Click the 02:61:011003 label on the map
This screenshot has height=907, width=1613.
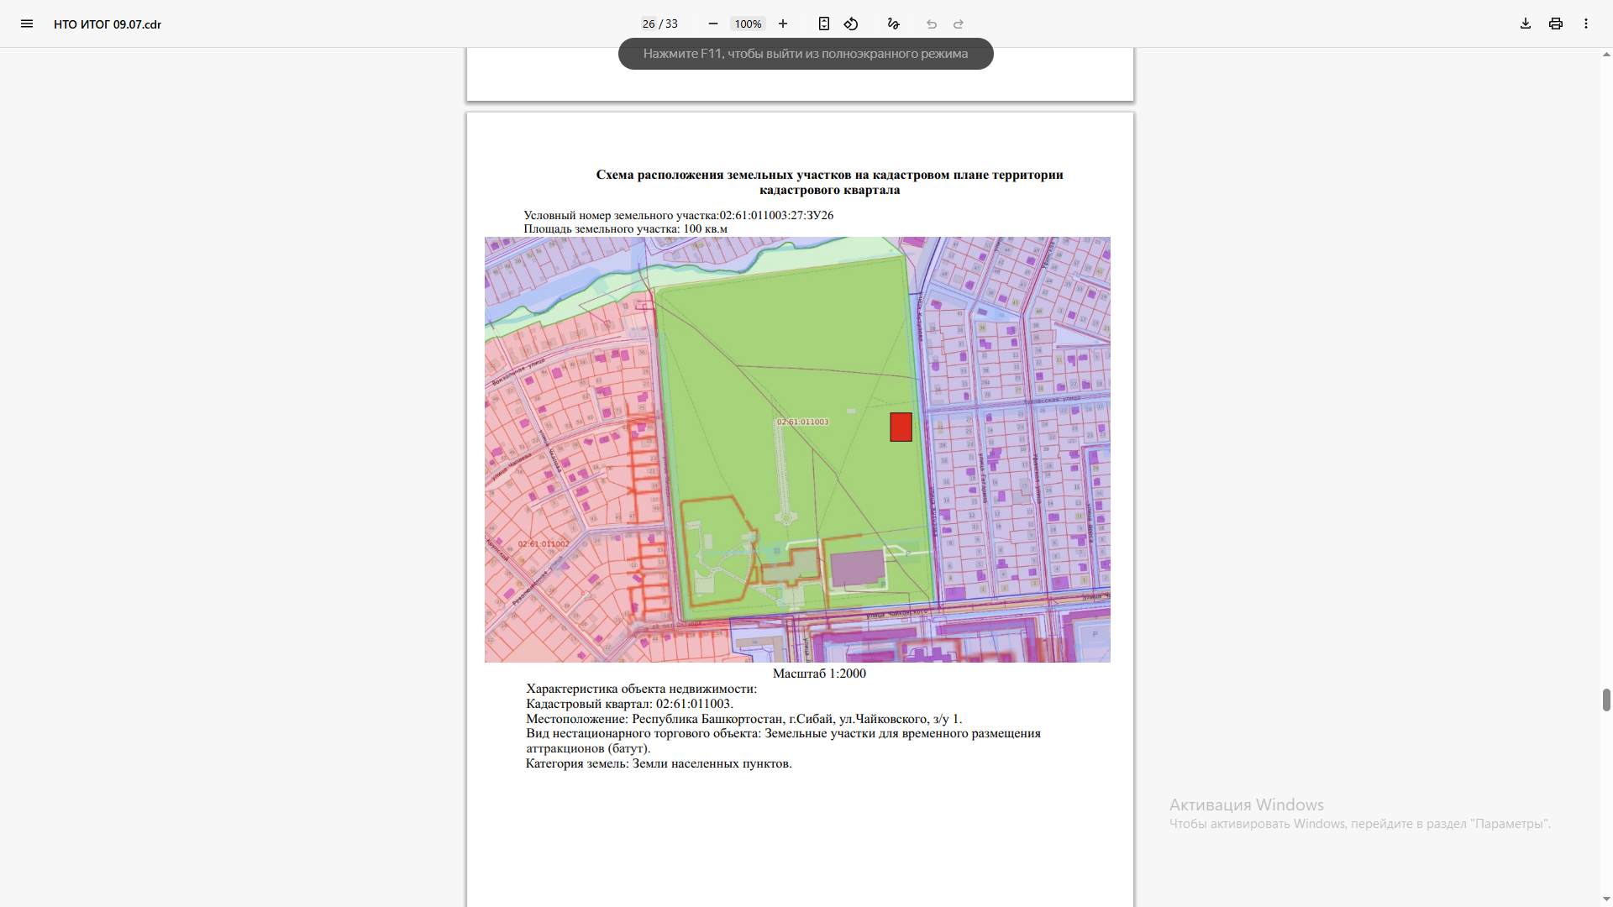(x=802, y=422)
